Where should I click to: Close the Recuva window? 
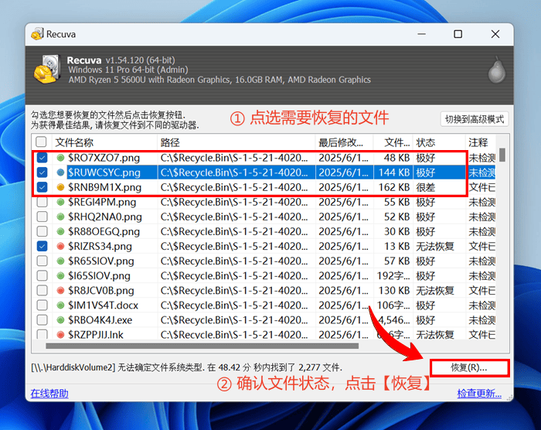point(495,34)
